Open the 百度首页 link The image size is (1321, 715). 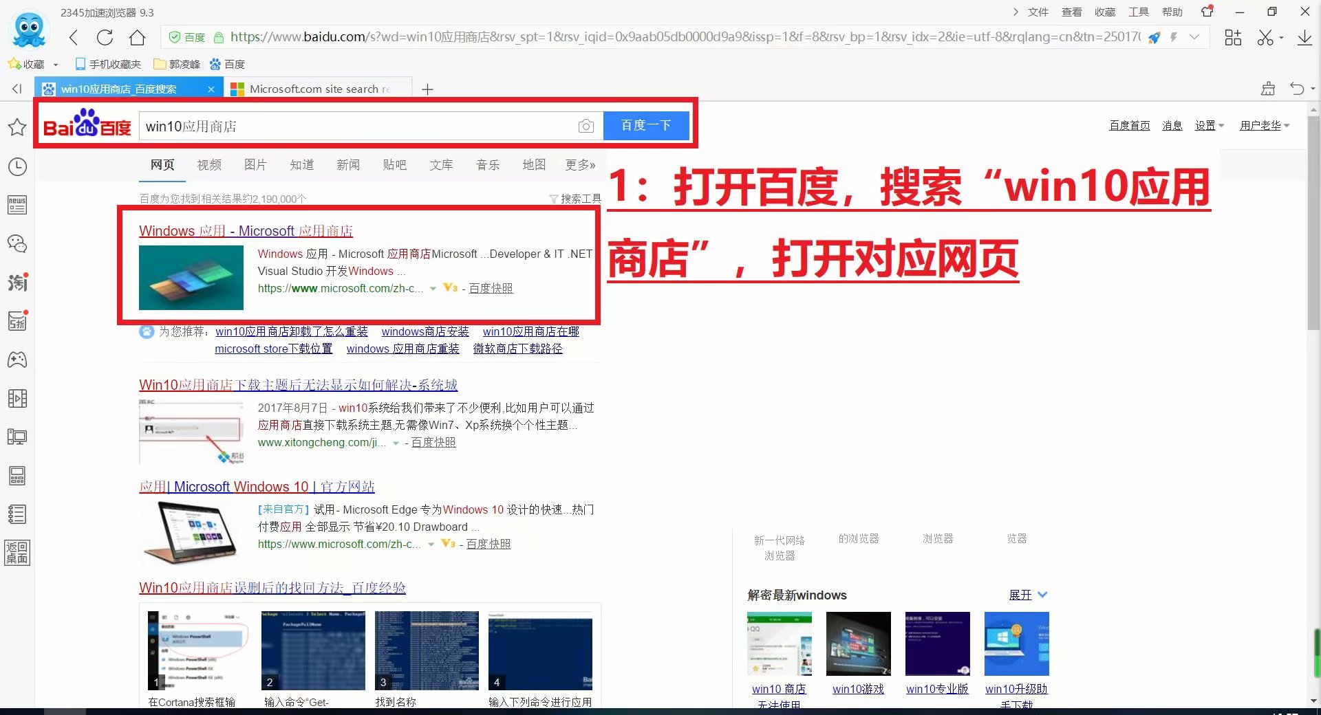click(x=1130, y=126)
